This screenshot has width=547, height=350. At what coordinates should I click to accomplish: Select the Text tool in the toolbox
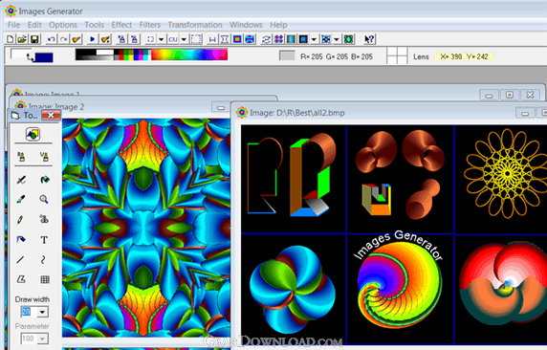pyautogui.click(x=44, y=240)
